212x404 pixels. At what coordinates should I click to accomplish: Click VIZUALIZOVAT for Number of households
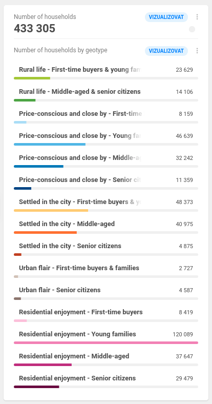166,17
